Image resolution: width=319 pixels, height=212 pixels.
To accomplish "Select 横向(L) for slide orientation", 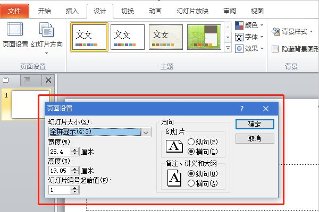I will (x=203, y=152).
